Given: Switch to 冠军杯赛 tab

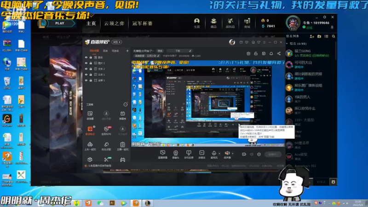Looking at the screenshot, I should [142, 23].
